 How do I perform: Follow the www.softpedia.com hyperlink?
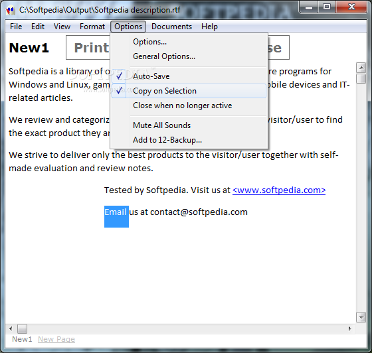click(279, 190)
